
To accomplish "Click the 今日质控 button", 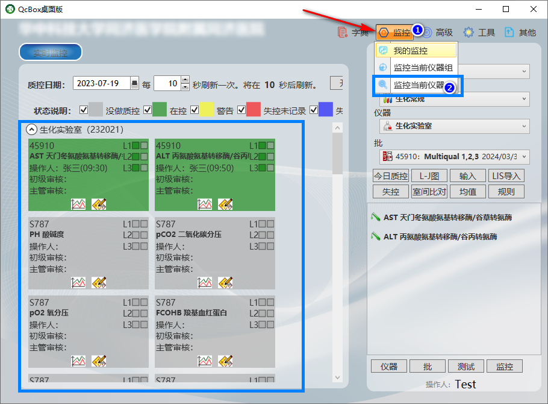I will pyautogui.click(x=391, y=175).
